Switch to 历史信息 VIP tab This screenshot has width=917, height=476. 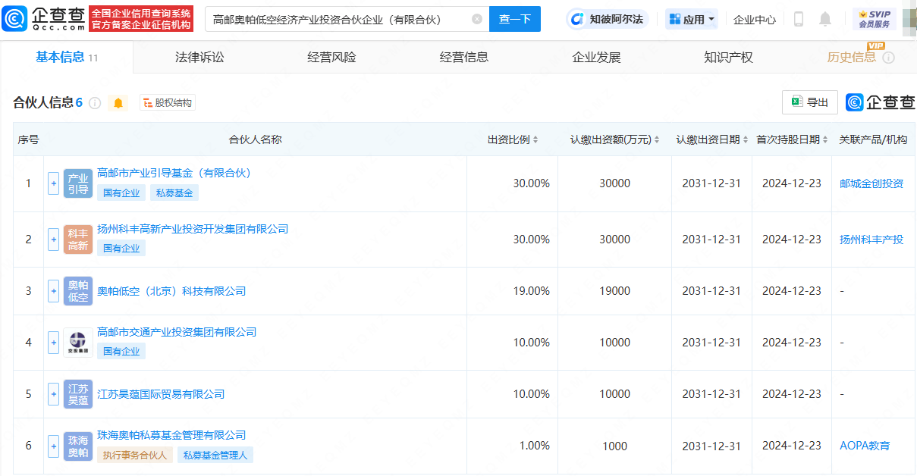852,58
